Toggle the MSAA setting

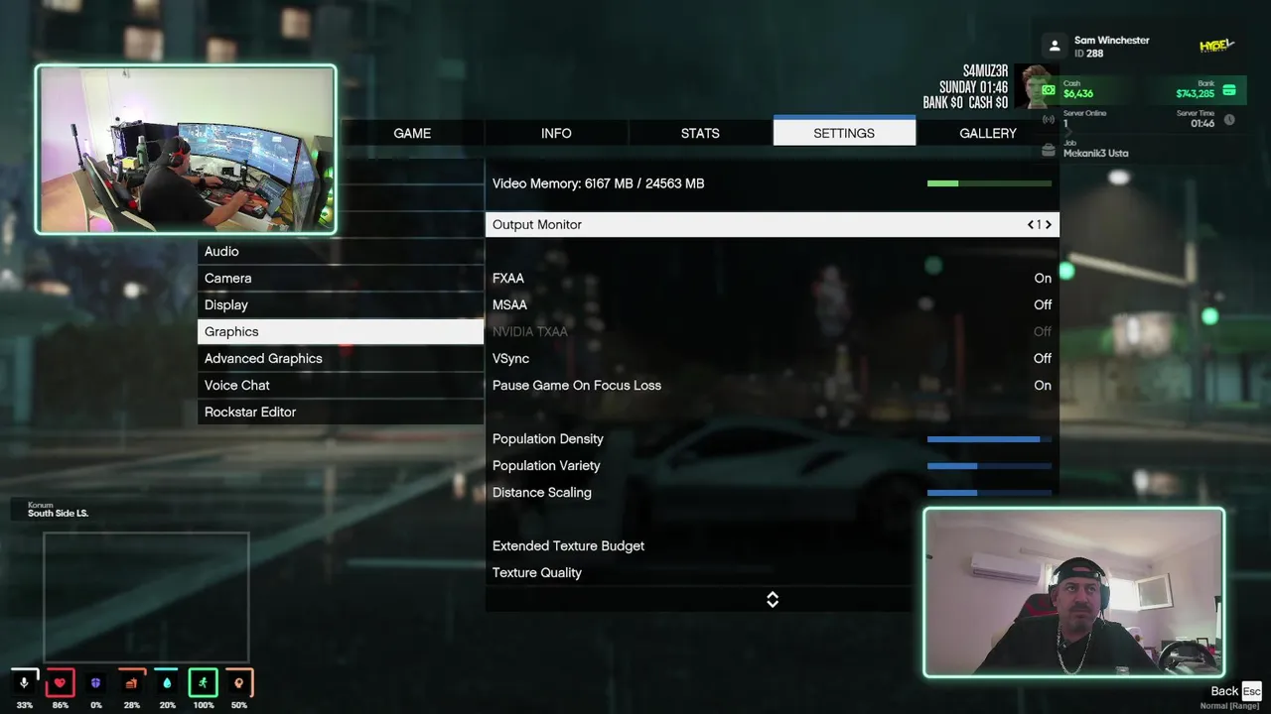[x=772, y=305]
